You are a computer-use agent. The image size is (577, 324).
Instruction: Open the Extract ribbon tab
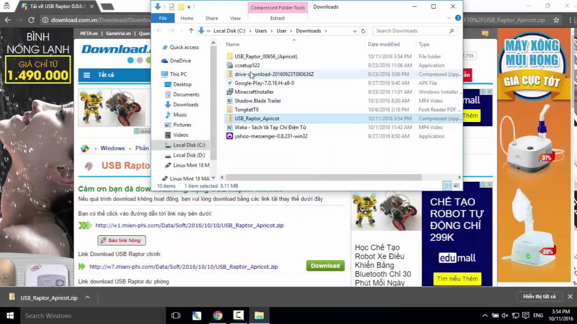[277, 18]
